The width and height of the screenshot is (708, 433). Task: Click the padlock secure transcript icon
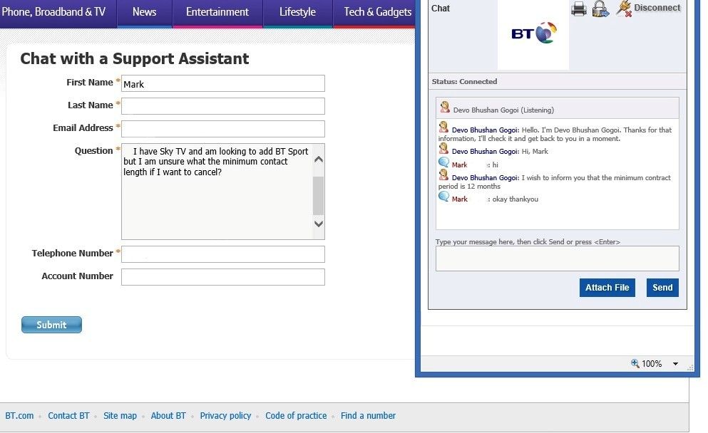[600, 9]
